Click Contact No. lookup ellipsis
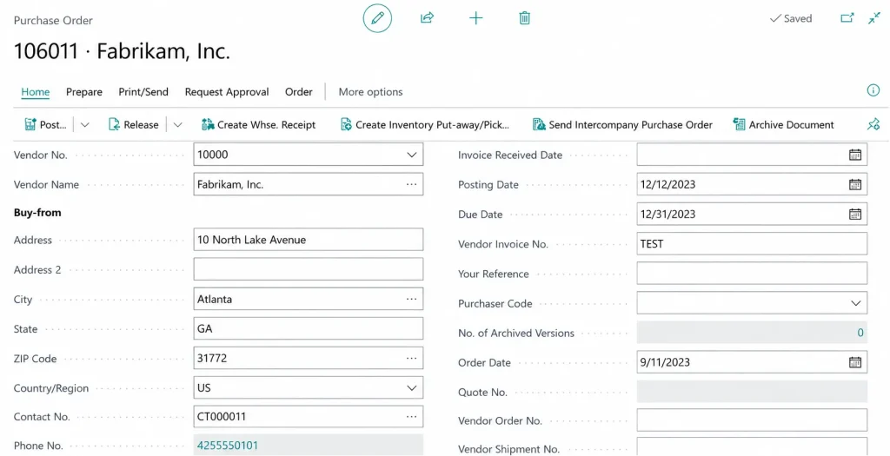Screen dimensions: 890x456 coord(411,417)
